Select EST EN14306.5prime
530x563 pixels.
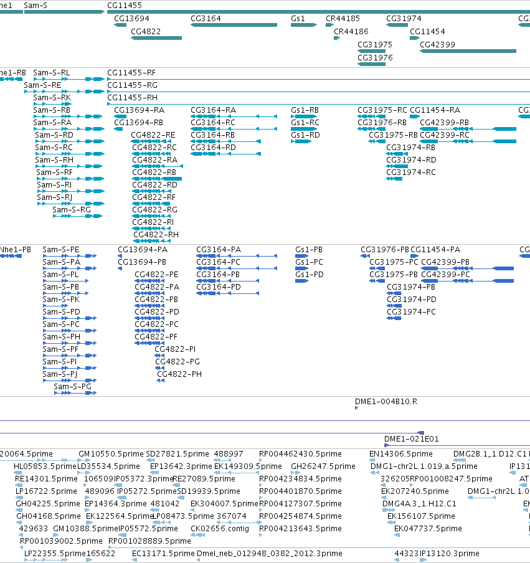click(400, 454)
